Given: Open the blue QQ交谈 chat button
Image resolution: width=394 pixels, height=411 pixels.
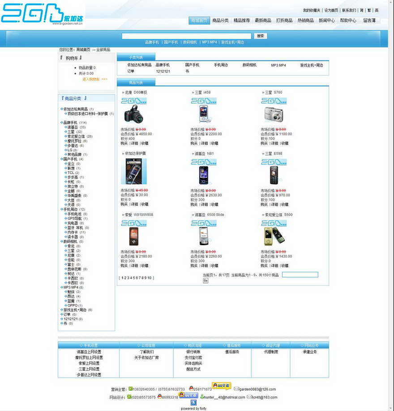Looking at the screenshot, I should (188, 395).
